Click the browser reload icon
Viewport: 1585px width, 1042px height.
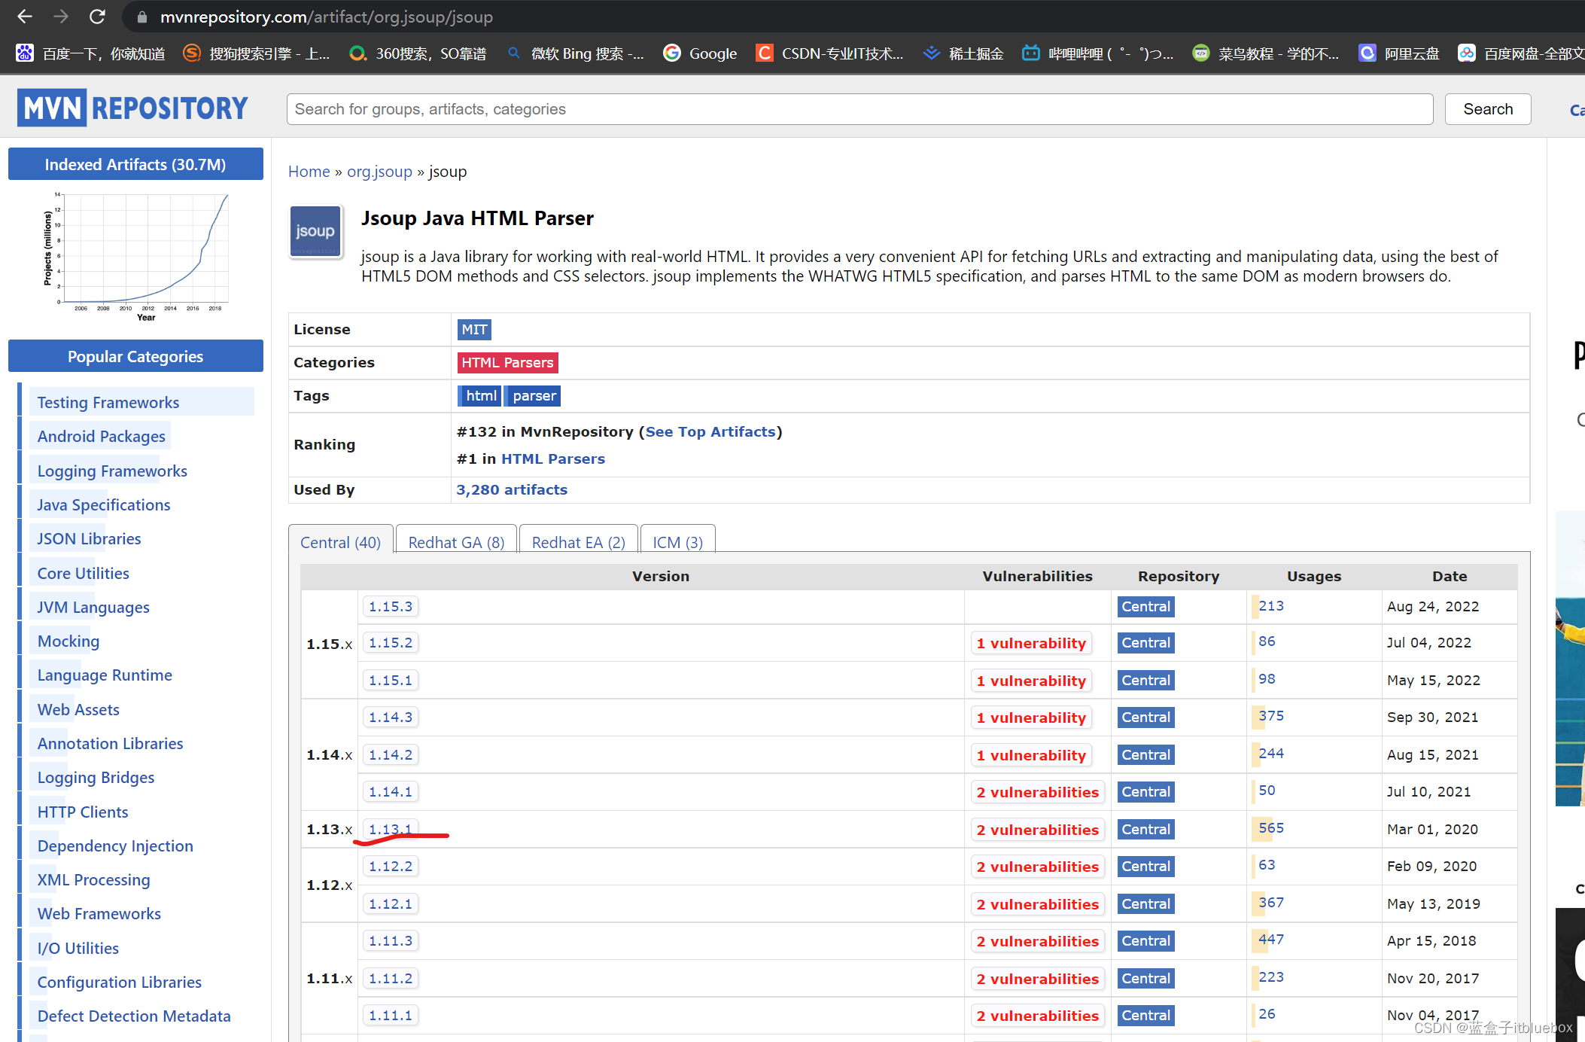coord(97,17)
